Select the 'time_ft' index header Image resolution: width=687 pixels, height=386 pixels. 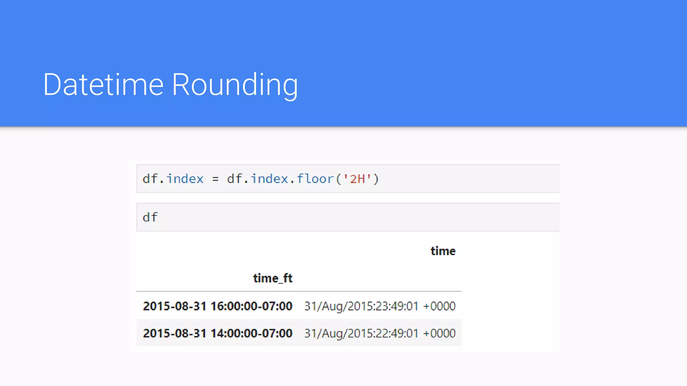pos(273,278)
